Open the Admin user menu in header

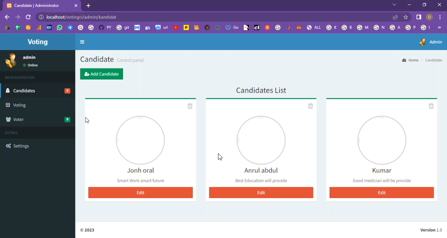click(x=431, y=42)
